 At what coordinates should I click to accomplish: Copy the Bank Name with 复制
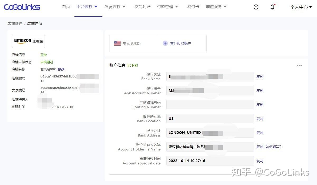pyautogui.click(x=259, y=76)
